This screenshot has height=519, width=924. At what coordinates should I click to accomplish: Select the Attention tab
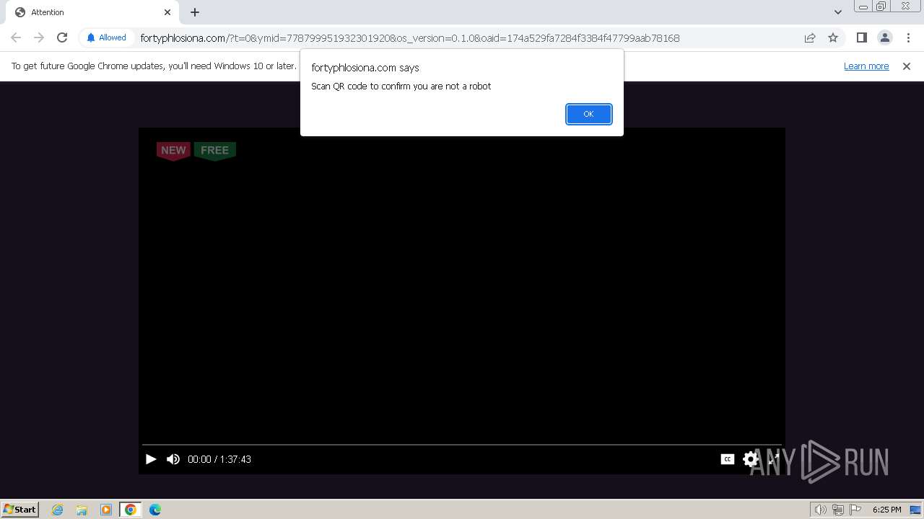click(94, 12)
